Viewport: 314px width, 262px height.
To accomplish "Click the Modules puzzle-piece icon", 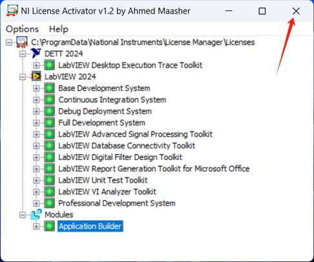I will [36, 214].
